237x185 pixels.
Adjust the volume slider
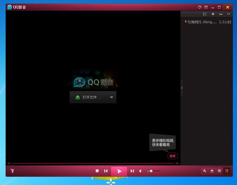click(153, 171)
